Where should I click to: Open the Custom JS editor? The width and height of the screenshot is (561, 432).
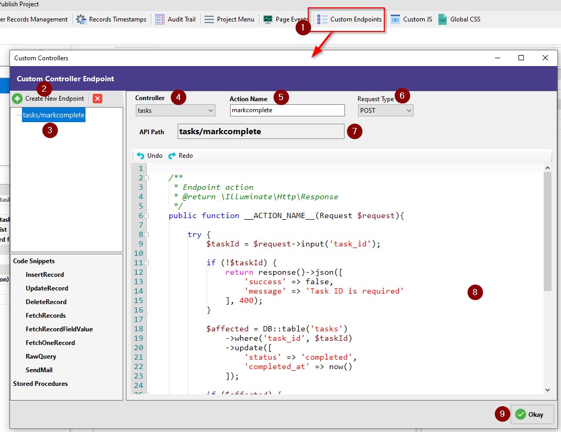[x=411, y=19]
